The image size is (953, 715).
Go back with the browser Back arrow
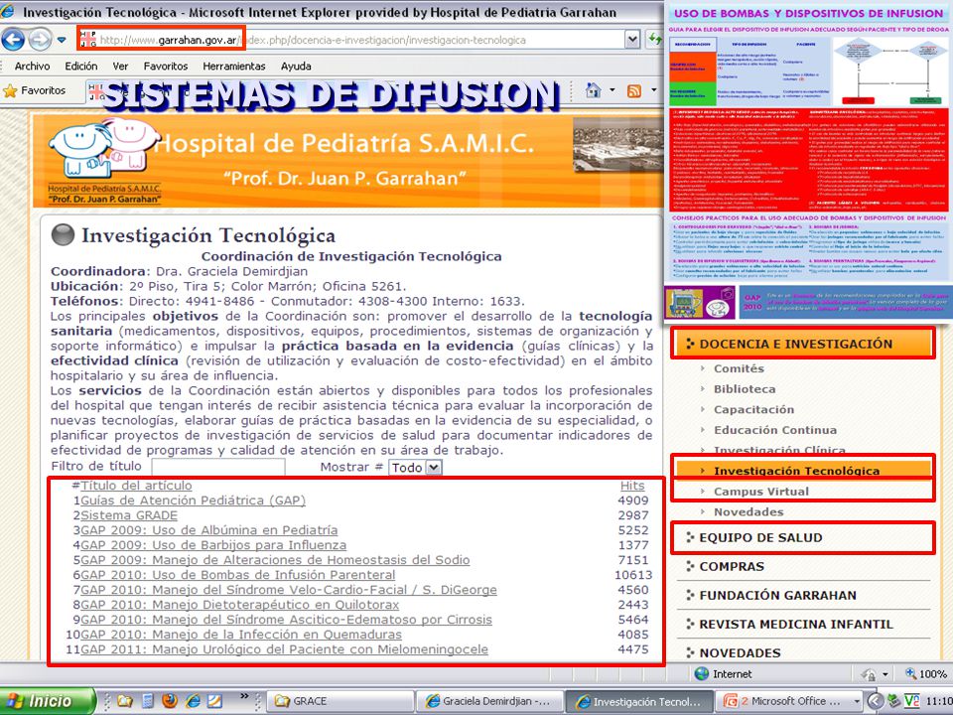coord(13,40)
